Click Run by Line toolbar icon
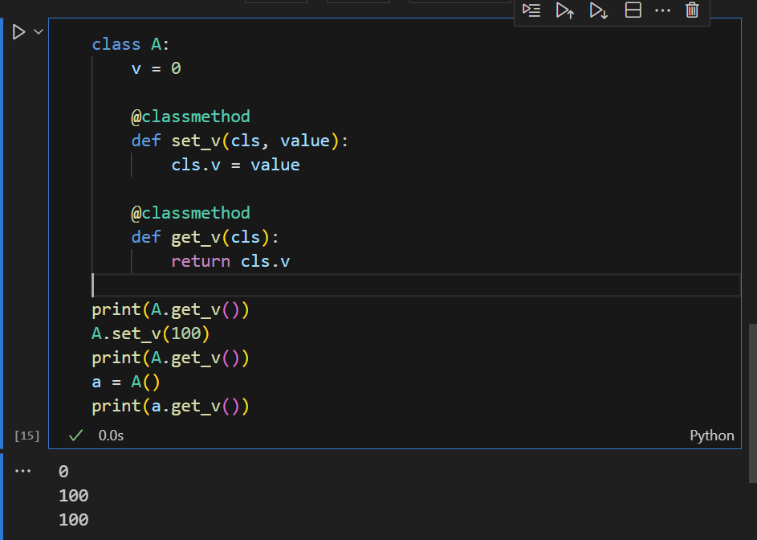The image size is (757, 540). [531, 10]
